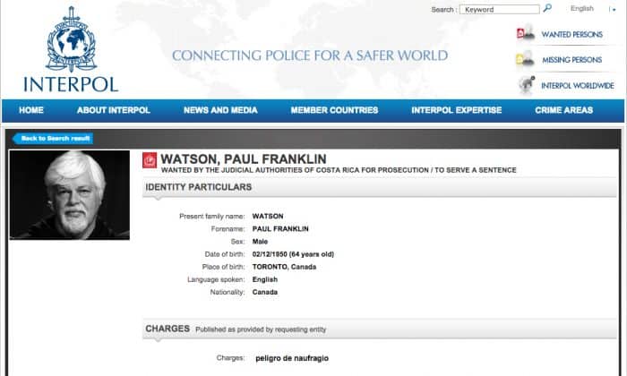Open the ABOUT INTERPOL menu
Screen dimensions: 627x376
(x=114, y=110)
